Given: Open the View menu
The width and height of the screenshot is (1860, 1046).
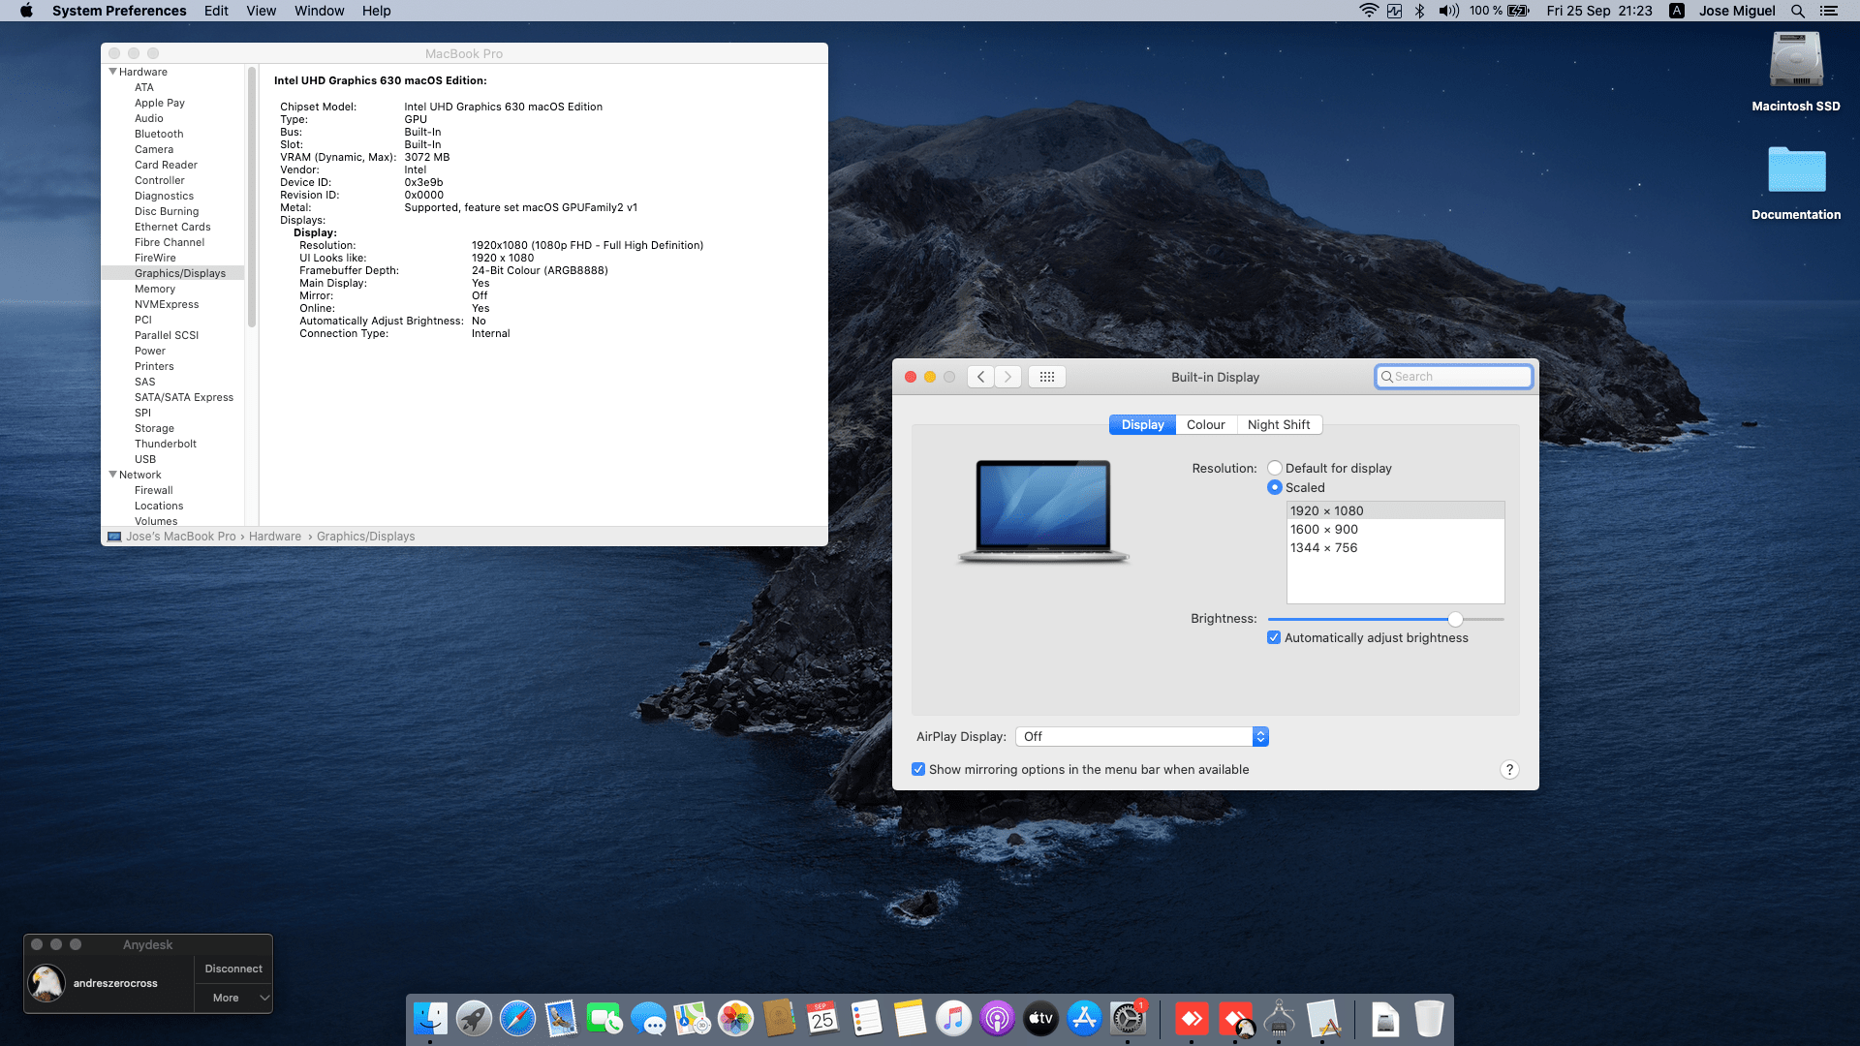Looking at the screenshot, I should (x=261, y=11).
